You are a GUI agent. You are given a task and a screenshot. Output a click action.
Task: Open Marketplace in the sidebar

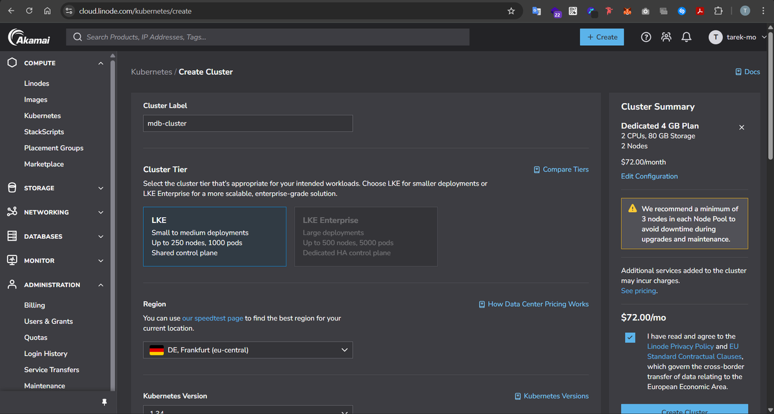click(44, 164)
